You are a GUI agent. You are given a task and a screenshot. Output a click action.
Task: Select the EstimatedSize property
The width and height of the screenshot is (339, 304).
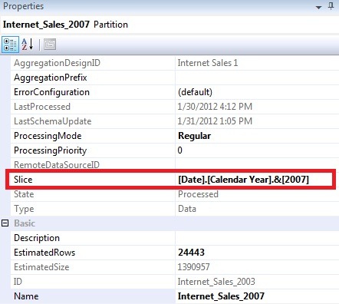click(41, 267)
